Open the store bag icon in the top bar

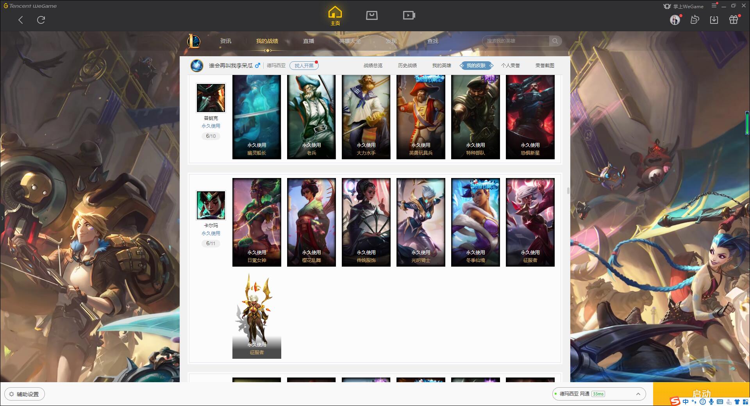(371, 16)
